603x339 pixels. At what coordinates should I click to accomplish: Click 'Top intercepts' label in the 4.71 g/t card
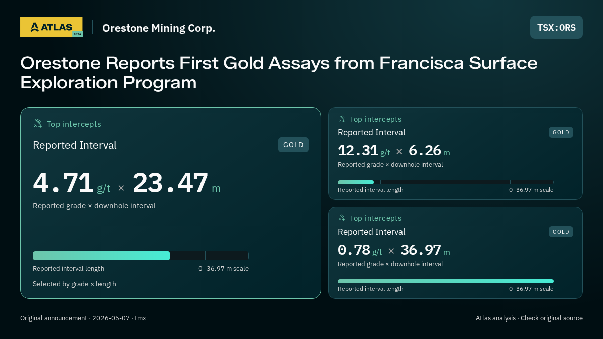(x=74, y=124)
